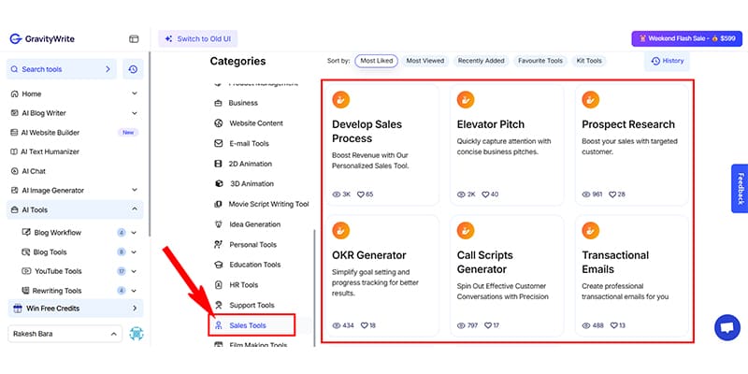Viewport: 748px width, 374px height.
Task: Expand the Blog Workflow submenu chevron
Action: click(x=134, y=233)
